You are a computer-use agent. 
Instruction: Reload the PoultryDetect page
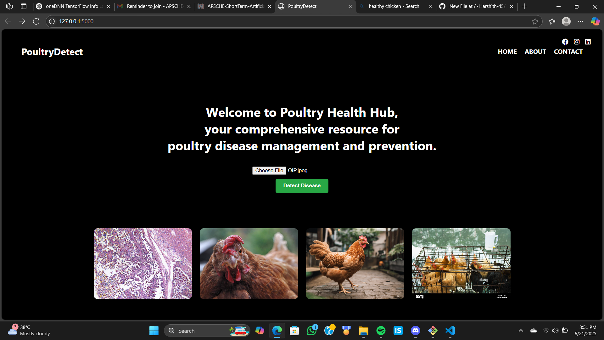tap(36, 21)
